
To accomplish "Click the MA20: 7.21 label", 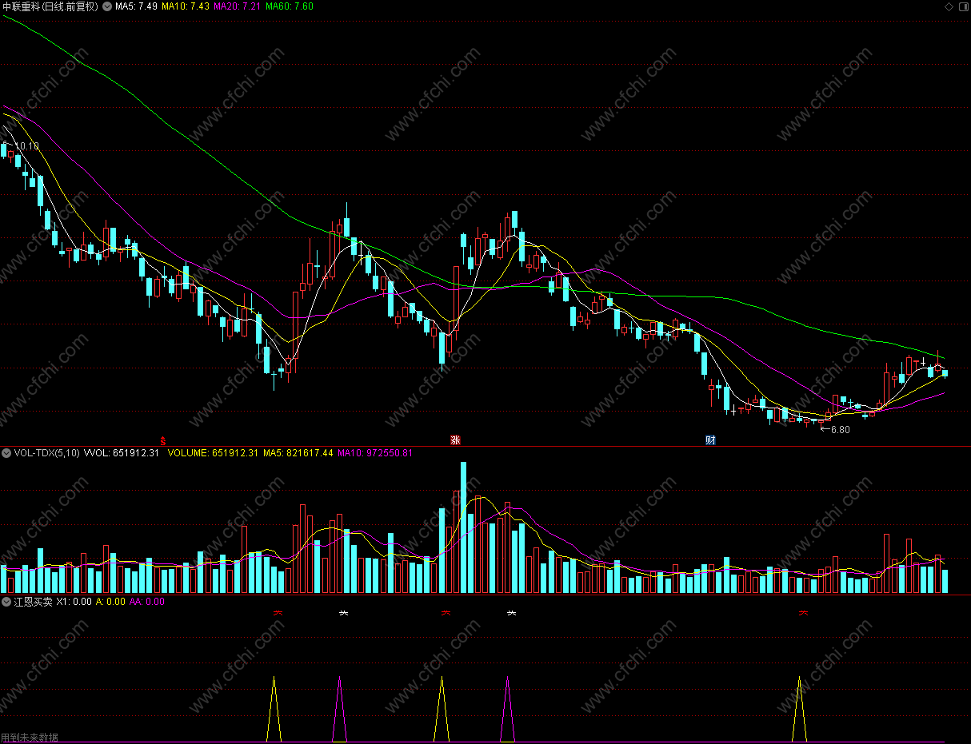I will 238,6.
